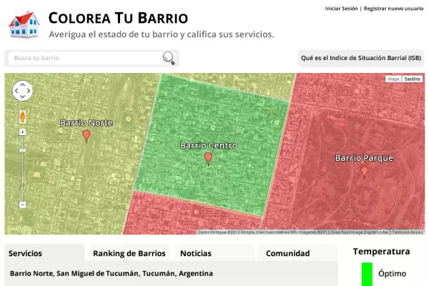Screen dimensions: 429x286
Task: Click the Iniciar Sesión link
Action: [341, 9]
